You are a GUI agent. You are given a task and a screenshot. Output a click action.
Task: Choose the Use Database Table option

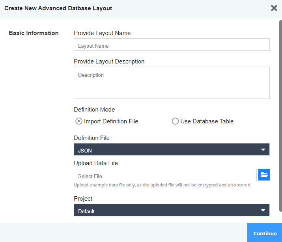pyautogui.click(x=175, y=121)
